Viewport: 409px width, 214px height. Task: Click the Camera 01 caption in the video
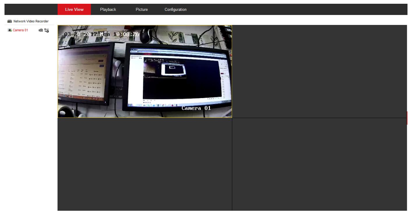click(196, 108)
